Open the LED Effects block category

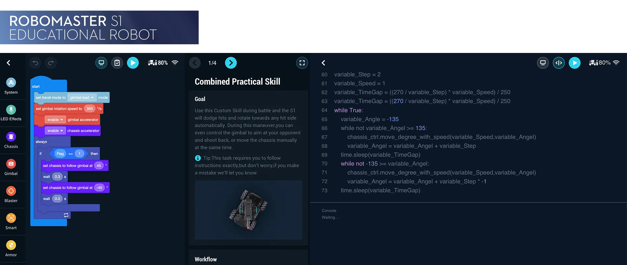point(11,113)
